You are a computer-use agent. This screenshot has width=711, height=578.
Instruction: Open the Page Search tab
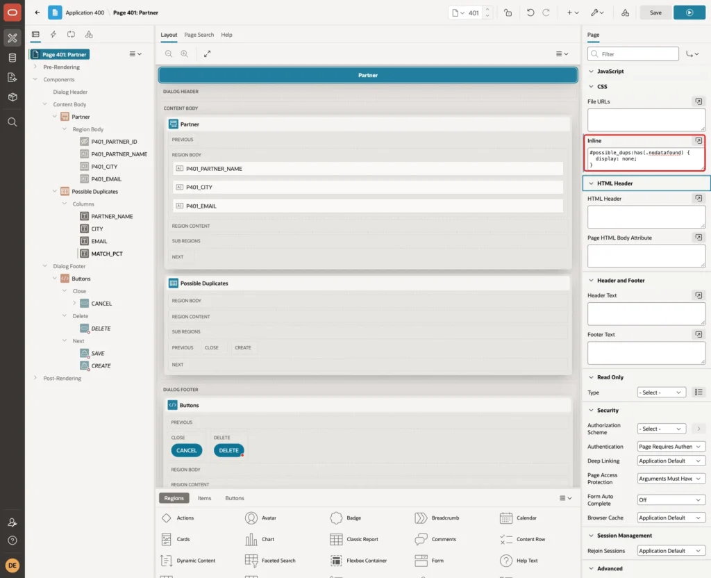pyautogui.click(x=199, y=35)
